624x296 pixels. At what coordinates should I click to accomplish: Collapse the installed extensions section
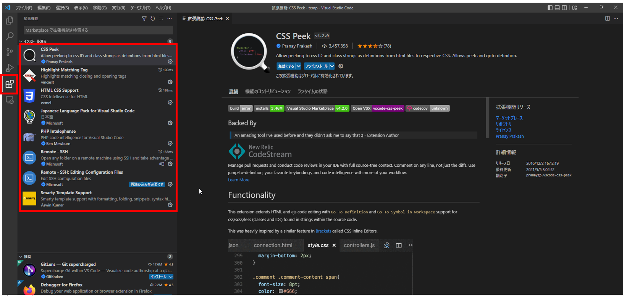click(21, 41)
